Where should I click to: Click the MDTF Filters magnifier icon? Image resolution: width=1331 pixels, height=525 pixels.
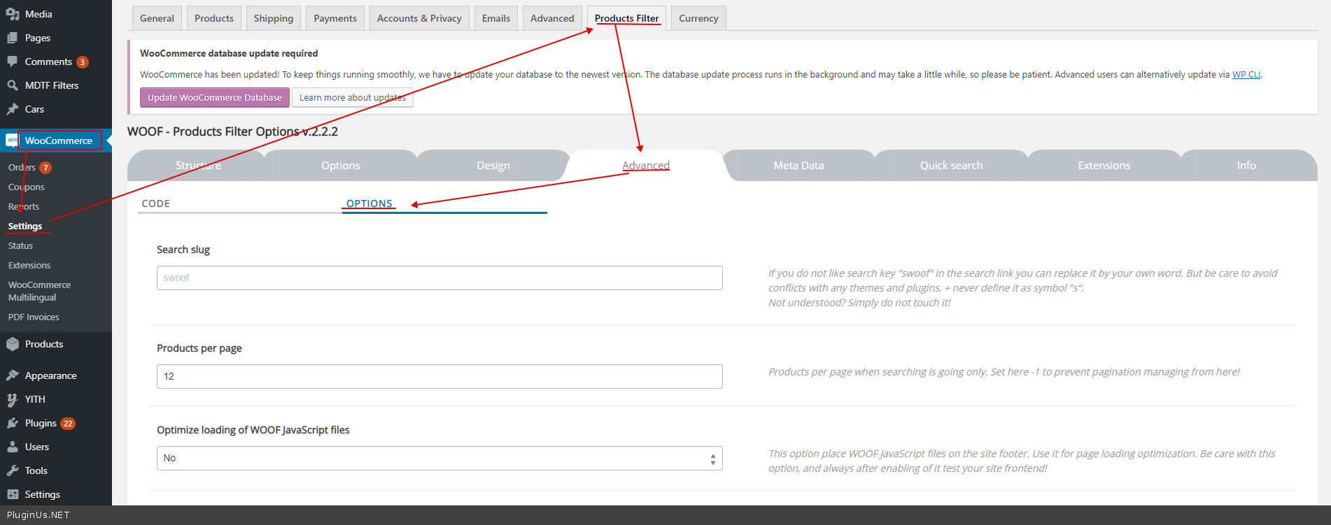point(13,85)
